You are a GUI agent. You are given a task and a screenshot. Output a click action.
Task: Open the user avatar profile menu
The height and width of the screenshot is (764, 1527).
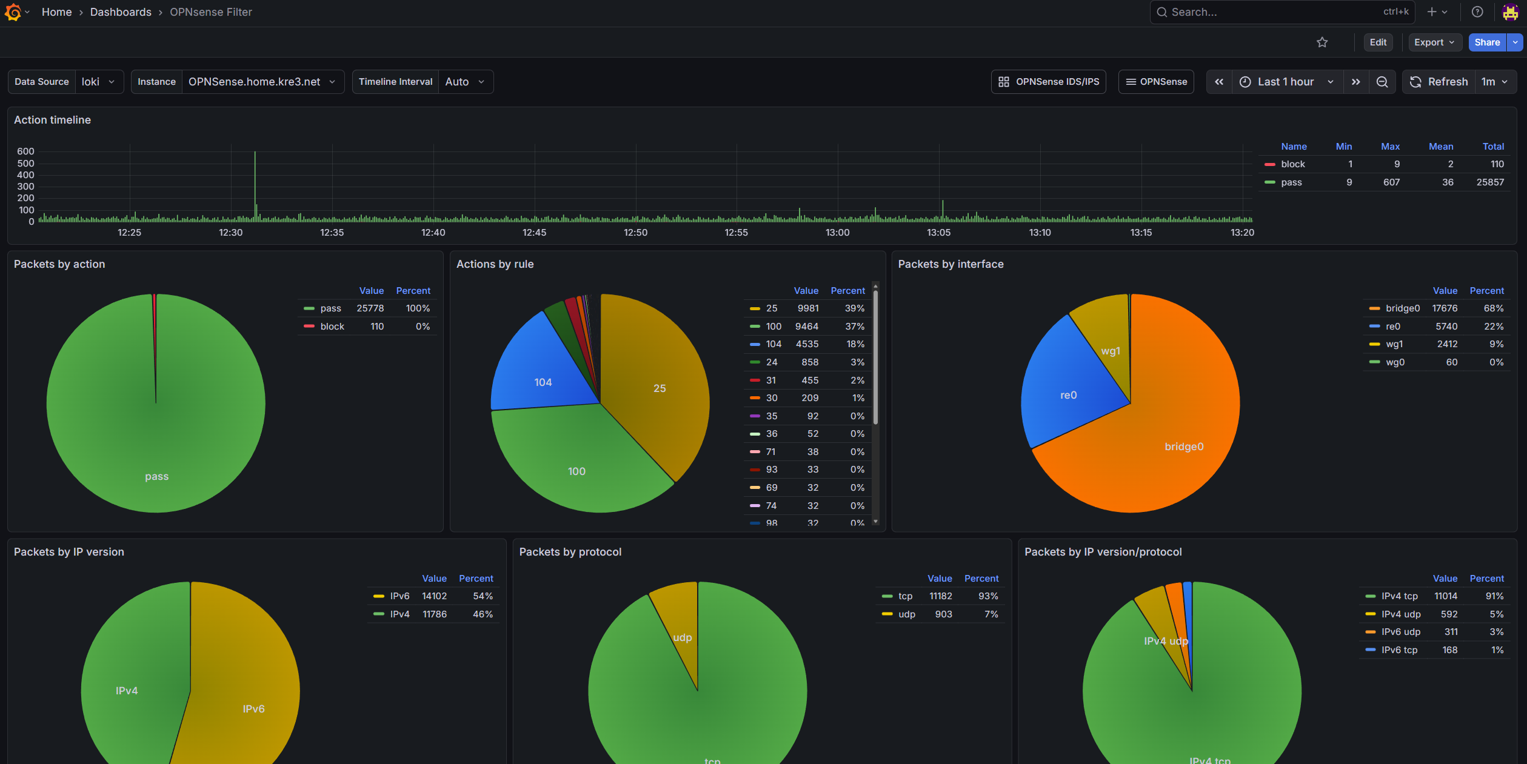pyautogui.click(x=1510, y=12)
